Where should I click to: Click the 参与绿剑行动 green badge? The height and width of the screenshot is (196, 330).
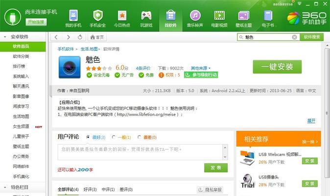click(201, 75)
